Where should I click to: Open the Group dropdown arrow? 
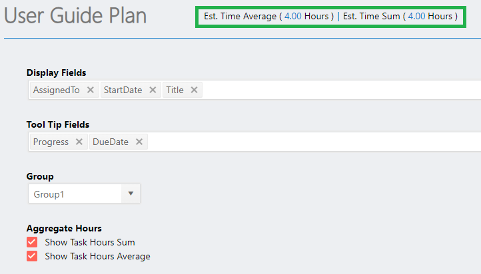click(x=131, y=194)
